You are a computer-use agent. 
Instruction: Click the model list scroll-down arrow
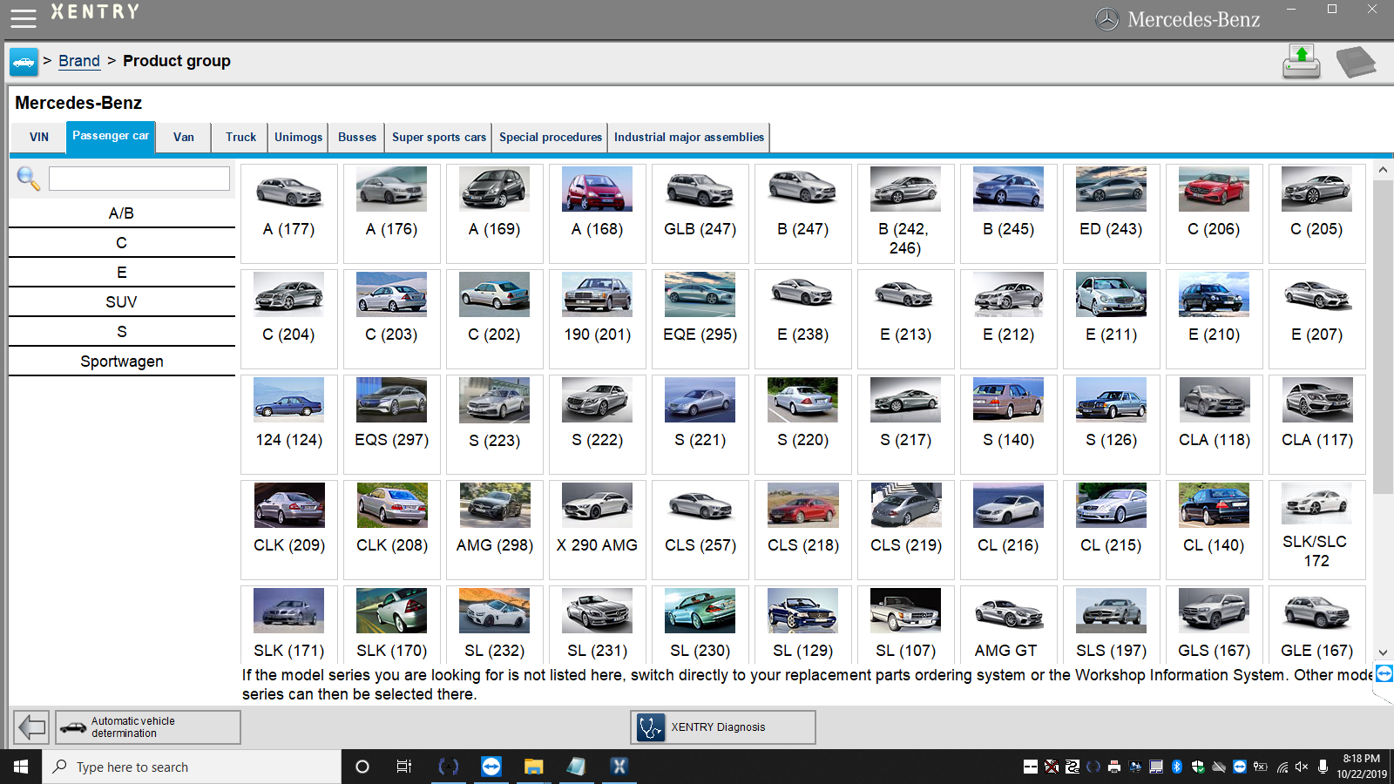[x=1383, y=652]
